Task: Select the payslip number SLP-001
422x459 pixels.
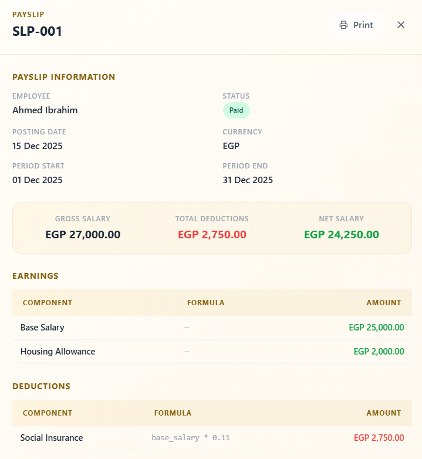Action: [37, 31]
